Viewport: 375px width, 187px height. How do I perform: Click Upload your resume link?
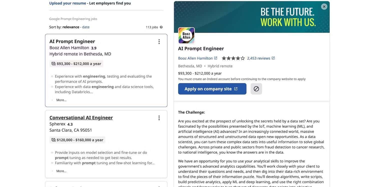click(67, 3)
